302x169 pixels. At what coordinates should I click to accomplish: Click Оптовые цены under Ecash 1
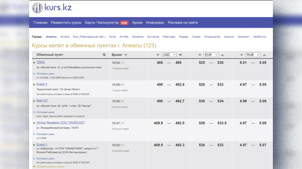click(x=45, y=158)
